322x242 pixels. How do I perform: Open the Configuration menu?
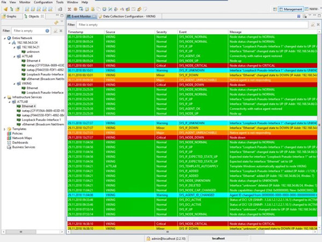[43, 2]
